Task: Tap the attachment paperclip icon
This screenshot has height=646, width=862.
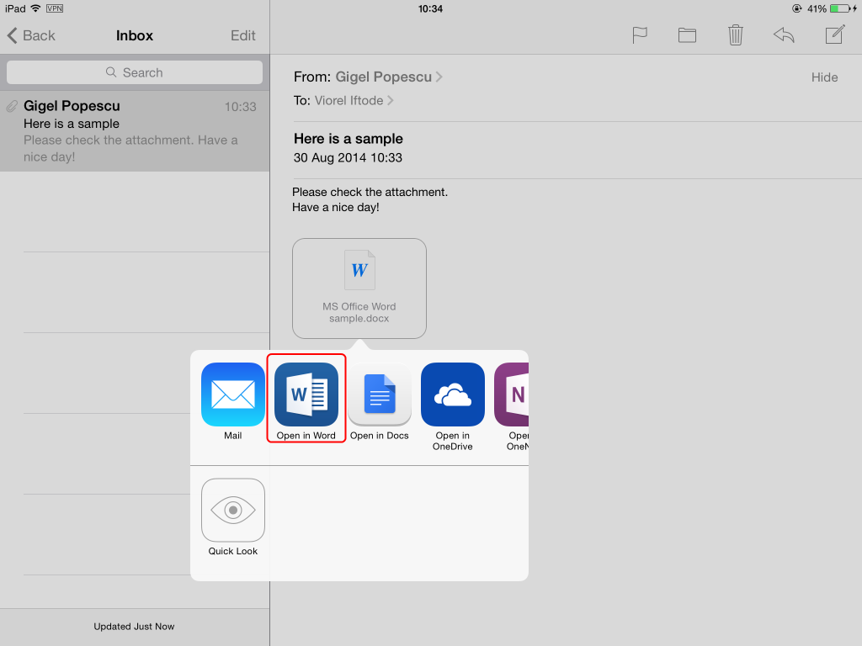Action: click(12, 106)
